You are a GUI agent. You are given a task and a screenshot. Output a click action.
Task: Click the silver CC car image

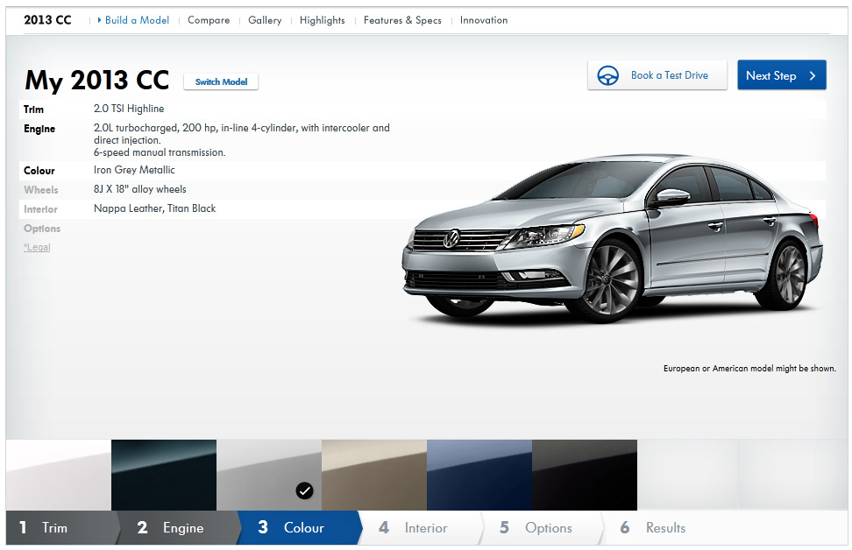pyautogui.click(x=612, y=238)
